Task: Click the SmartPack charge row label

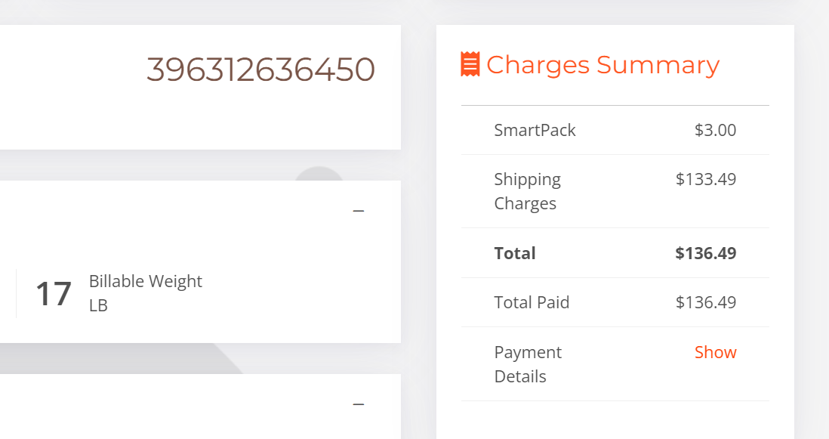Action: [x=535, y=130]
